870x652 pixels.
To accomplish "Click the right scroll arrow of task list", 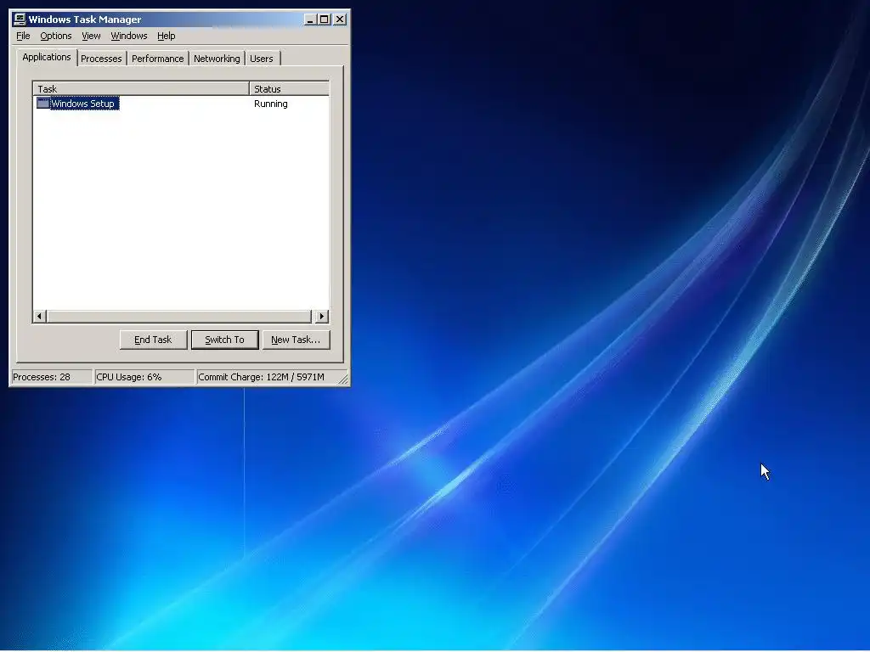I will pos(322,317).
